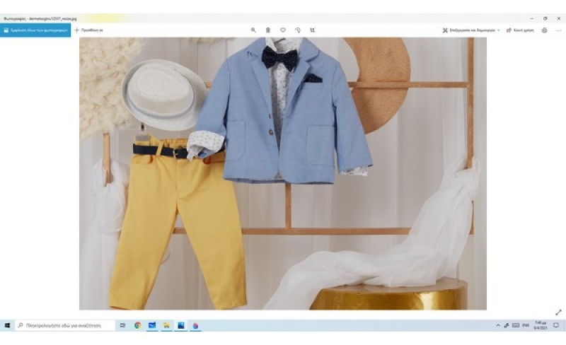566x345 pixels.
Task: Expand the 'Επεξεργασία και δημιουργία' dropdown
Action: coord(471,30)
